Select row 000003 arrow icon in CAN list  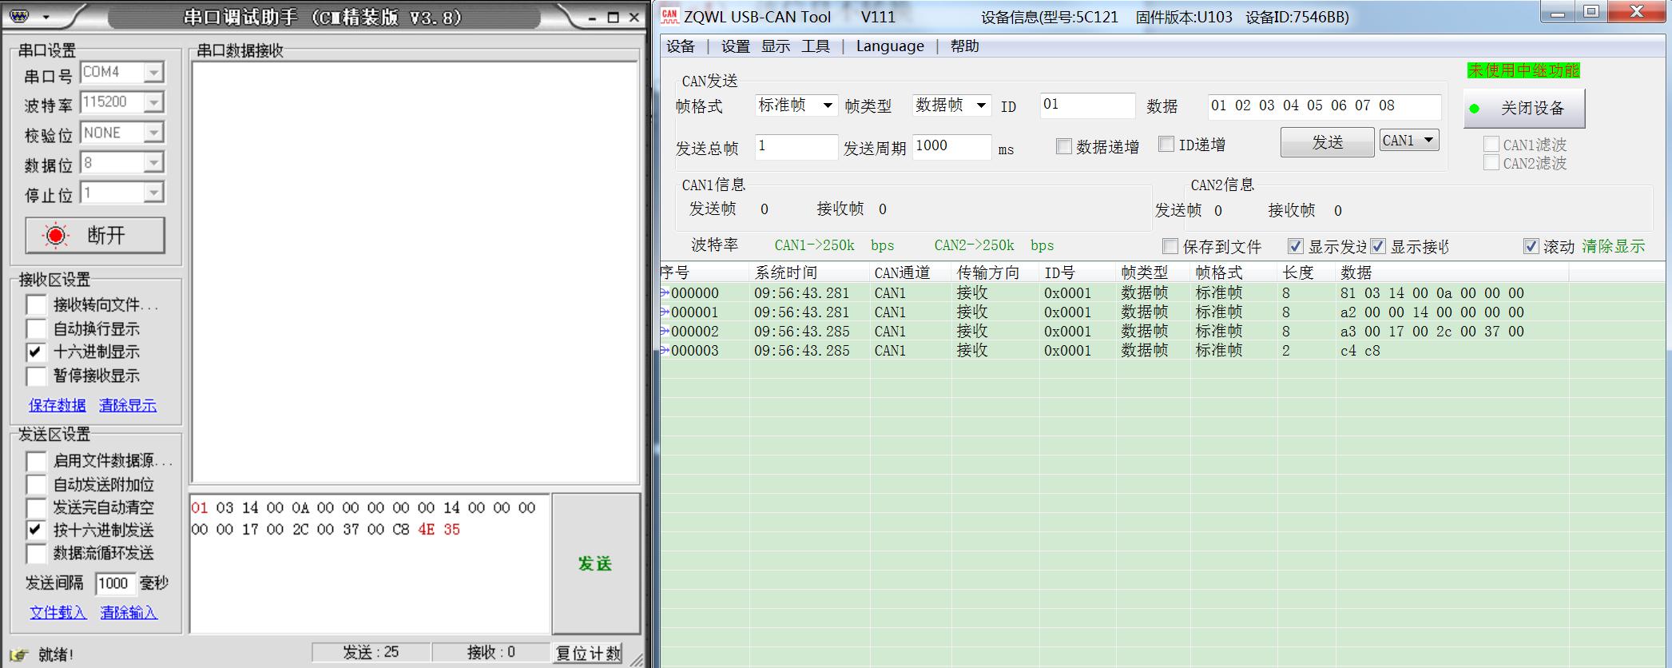pos(665,351)
